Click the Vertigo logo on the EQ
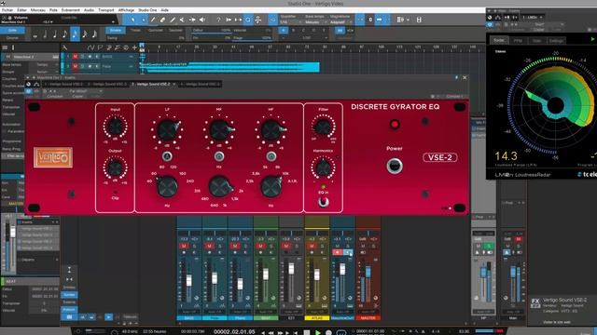 click(x=53, y=157)
